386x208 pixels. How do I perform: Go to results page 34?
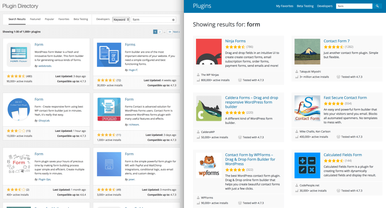pos(170,32)
